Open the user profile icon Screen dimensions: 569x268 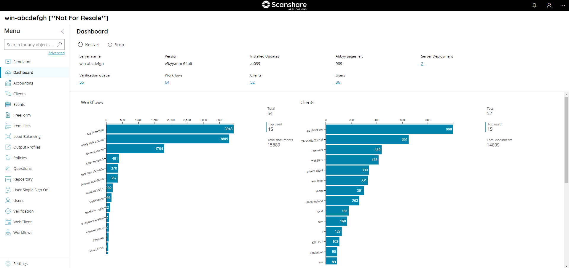pos(549,5)
